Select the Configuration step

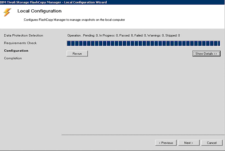(16, 51)
